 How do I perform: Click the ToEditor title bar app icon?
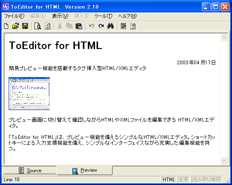click(6, 7)
